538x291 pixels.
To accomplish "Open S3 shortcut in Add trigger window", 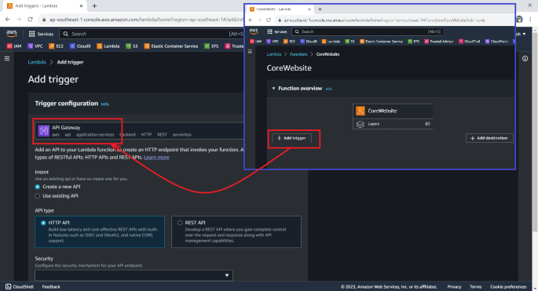I will (x=132, y=46).
